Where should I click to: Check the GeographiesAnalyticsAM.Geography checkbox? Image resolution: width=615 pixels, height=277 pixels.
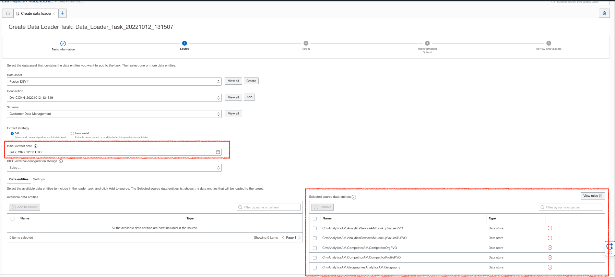click(315, 267)
